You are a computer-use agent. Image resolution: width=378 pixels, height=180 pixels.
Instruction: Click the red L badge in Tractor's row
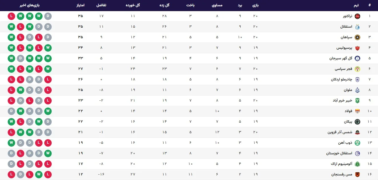pos(11,16)
